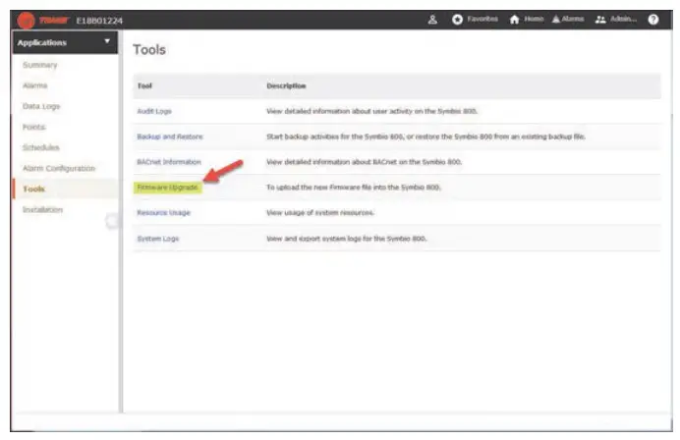Click the Firmware Upgrade description text
The height and width of the screenshot is (440, 680).
tap(354, 188)
